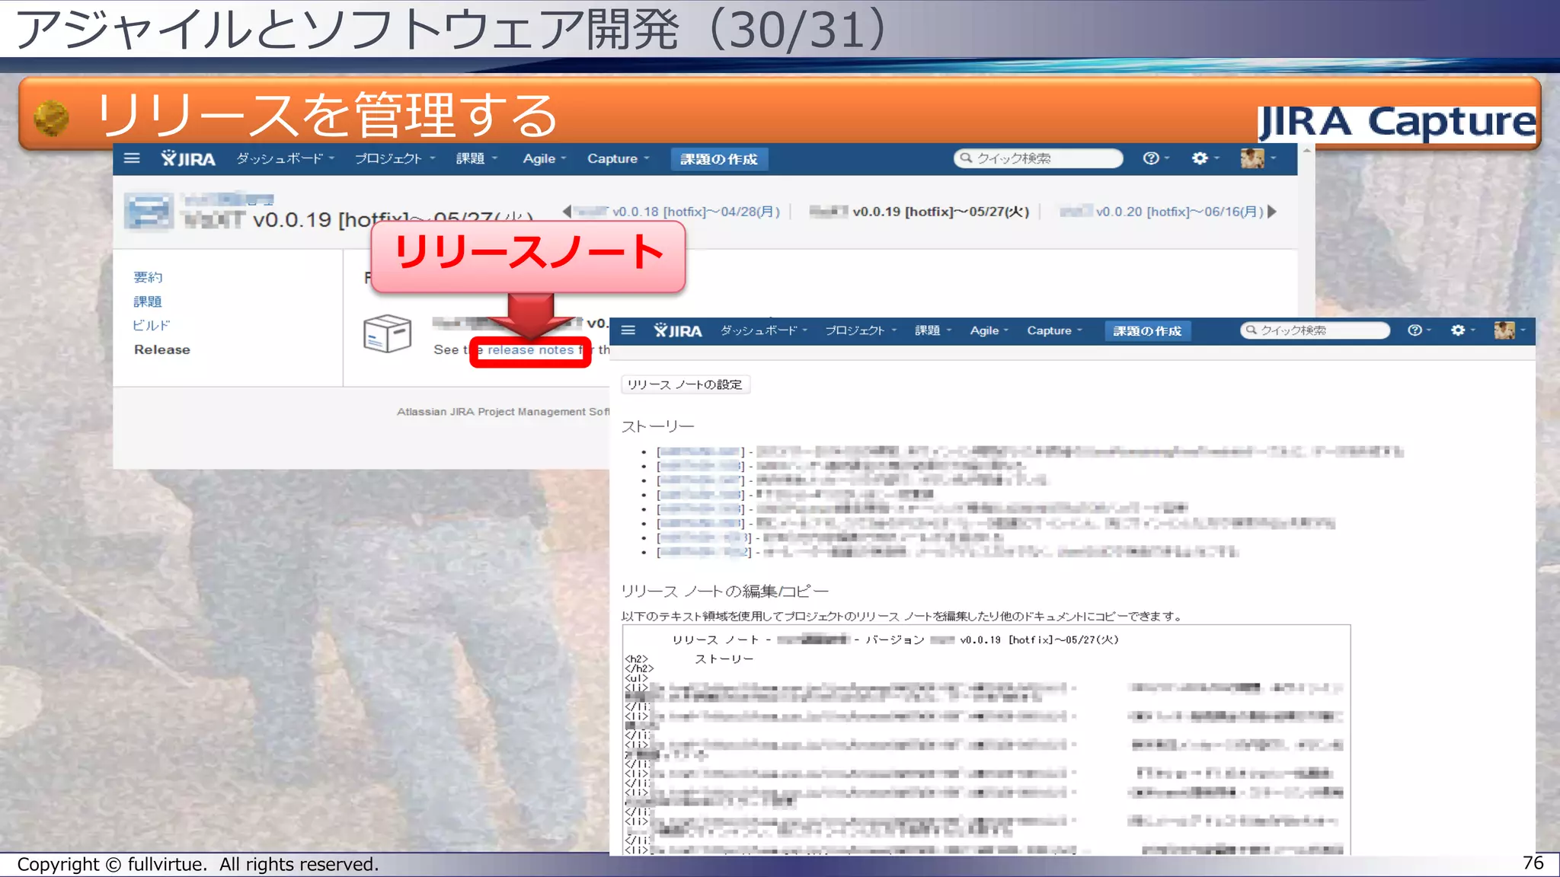Click scrollbar up arrow of back window
The width and height of the screenshot is (1560, 877).
pyautogui.click(x=1306, y=151)
